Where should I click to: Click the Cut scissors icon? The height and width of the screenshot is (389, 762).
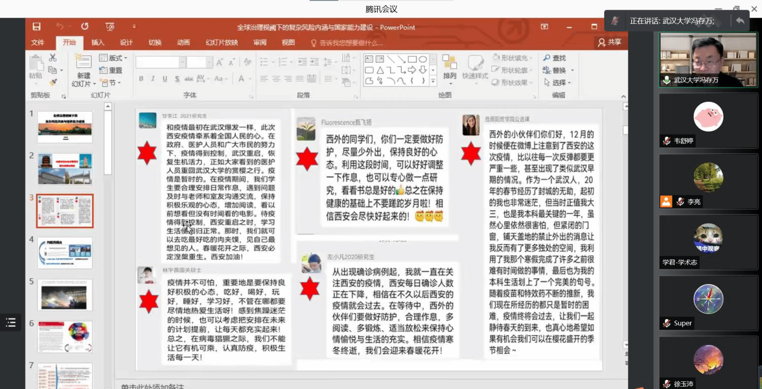click(x=53, y=58)
